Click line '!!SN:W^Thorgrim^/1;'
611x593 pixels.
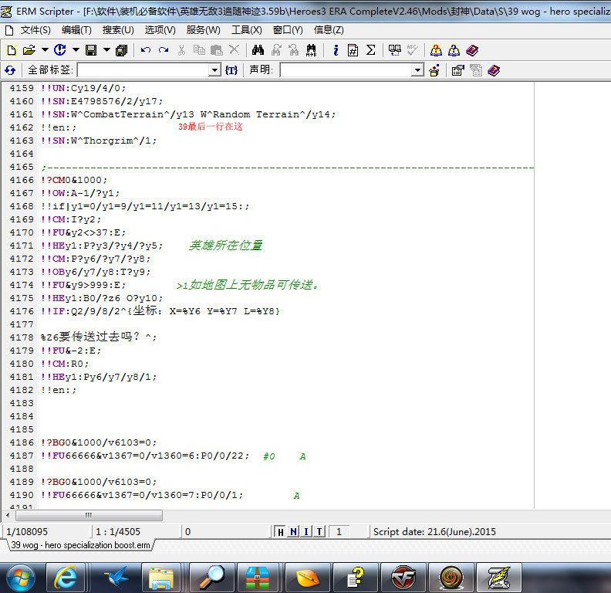coord(99,141)
